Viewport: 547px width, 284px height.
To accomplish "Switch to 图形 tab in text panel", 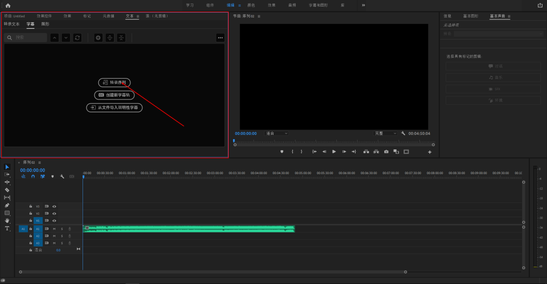I will point(46,24).
